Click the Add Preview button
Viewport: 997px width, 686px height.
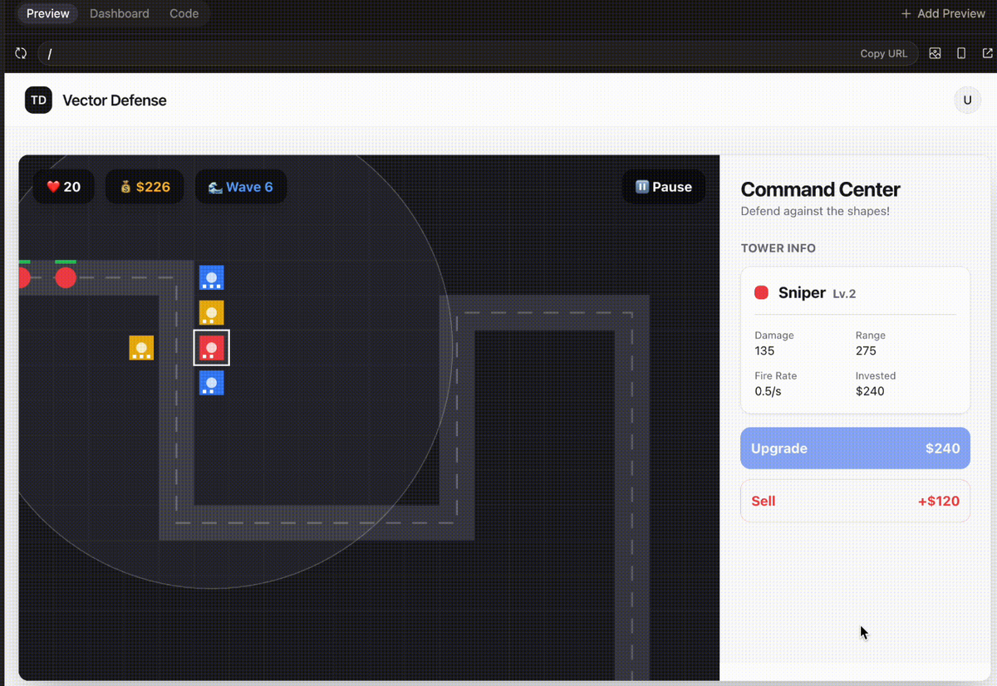tap(943, 13)
